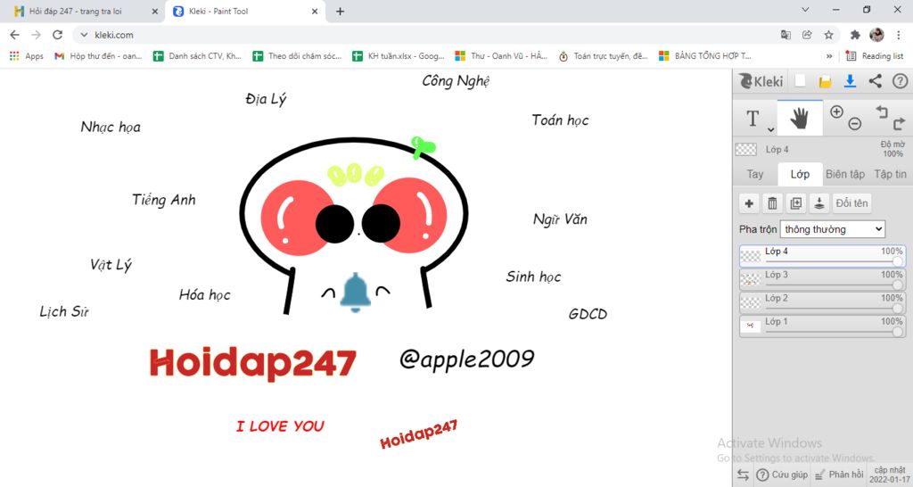Click the cập nhật 2022-01-17 update info

click(x=889, y=475)
